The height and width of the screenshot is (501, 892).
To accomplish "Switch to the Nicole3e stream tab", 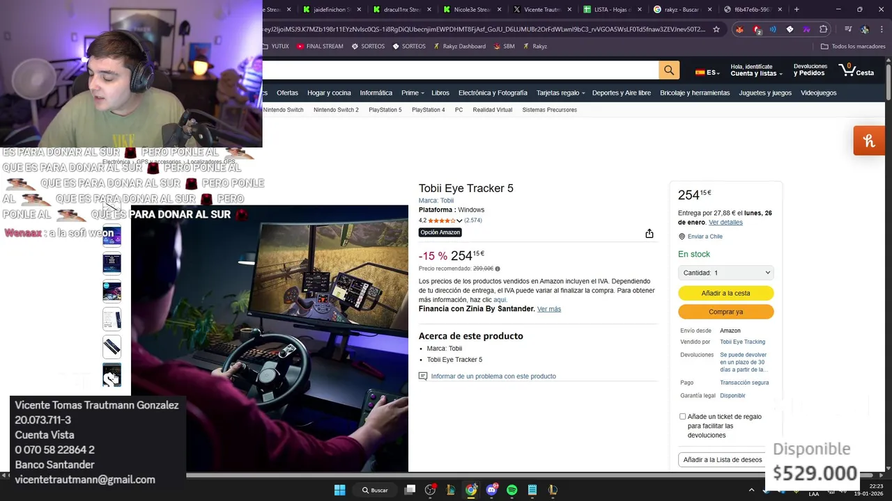I will (x=472, y=9).
